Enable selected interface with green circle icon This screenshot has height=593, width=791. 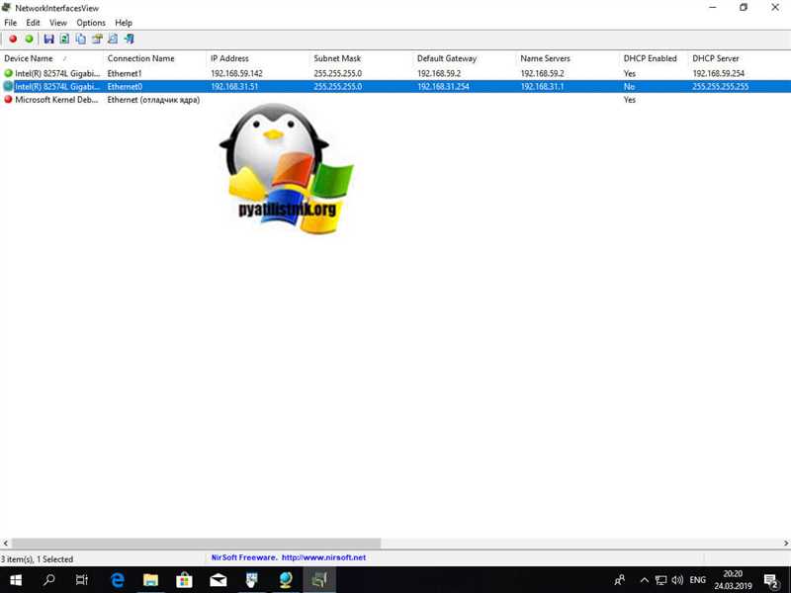coord(30,39)
